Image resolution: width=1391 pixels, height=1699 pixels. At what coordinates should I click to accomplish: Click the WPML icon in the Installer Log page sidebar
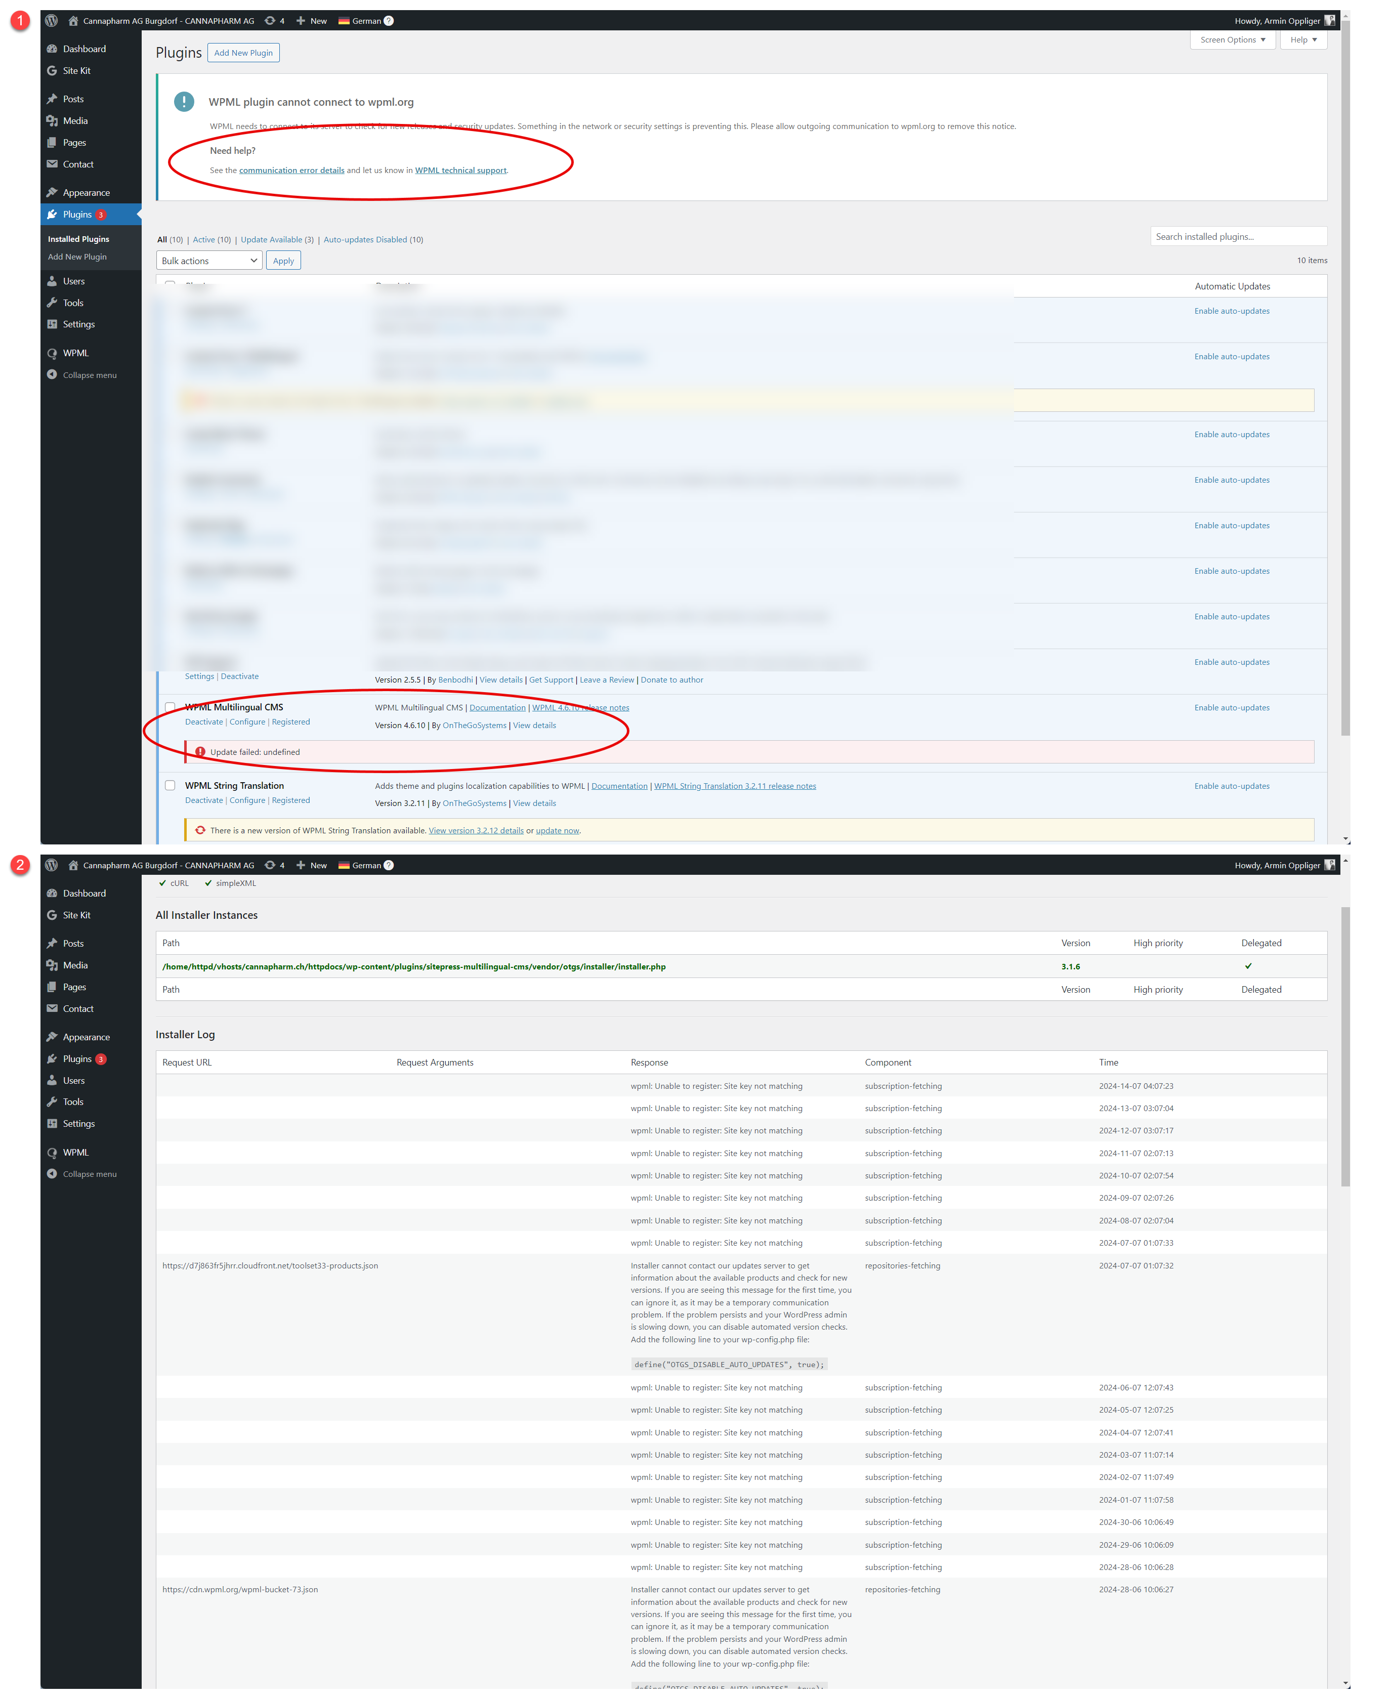coord(52,1152)
